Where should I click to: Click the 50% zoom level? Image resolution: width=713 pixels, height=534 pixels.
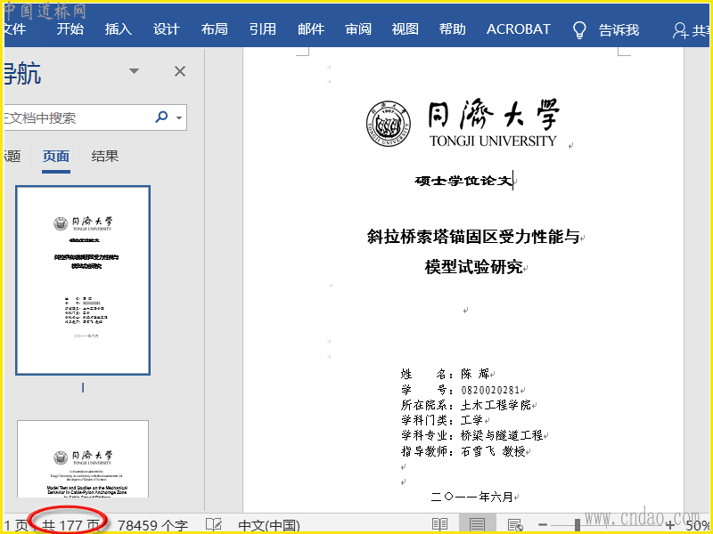698,526
